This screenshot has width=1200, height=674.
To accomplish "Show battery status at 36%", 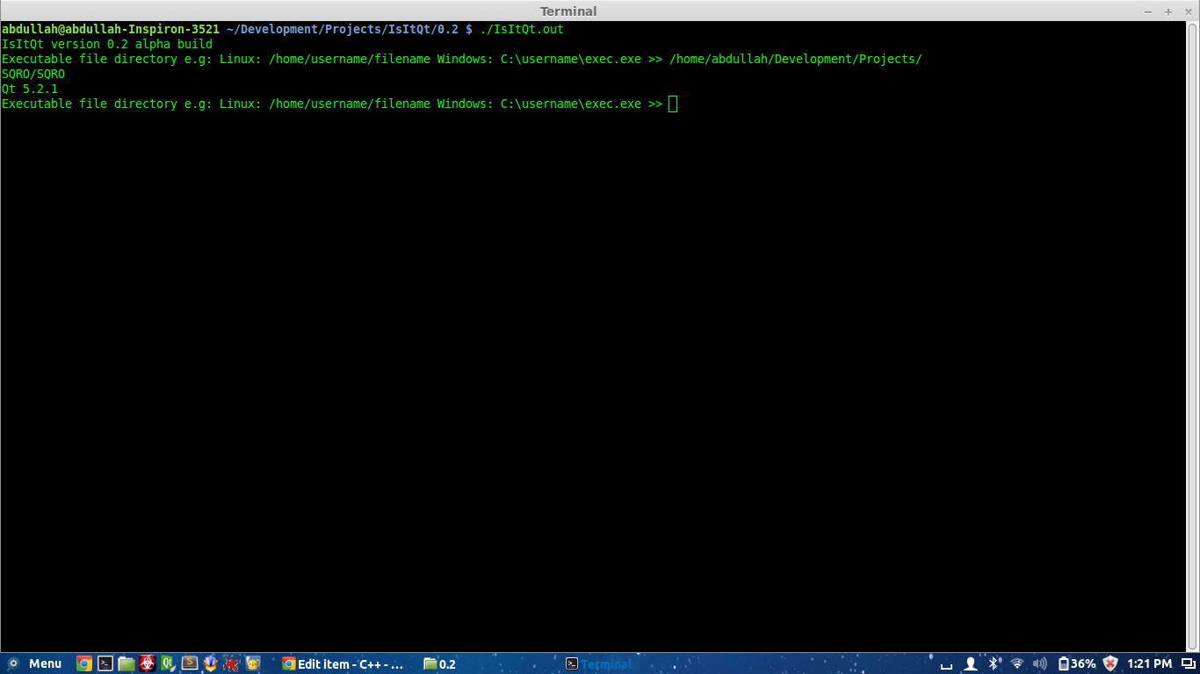I will pos(1076,663).
